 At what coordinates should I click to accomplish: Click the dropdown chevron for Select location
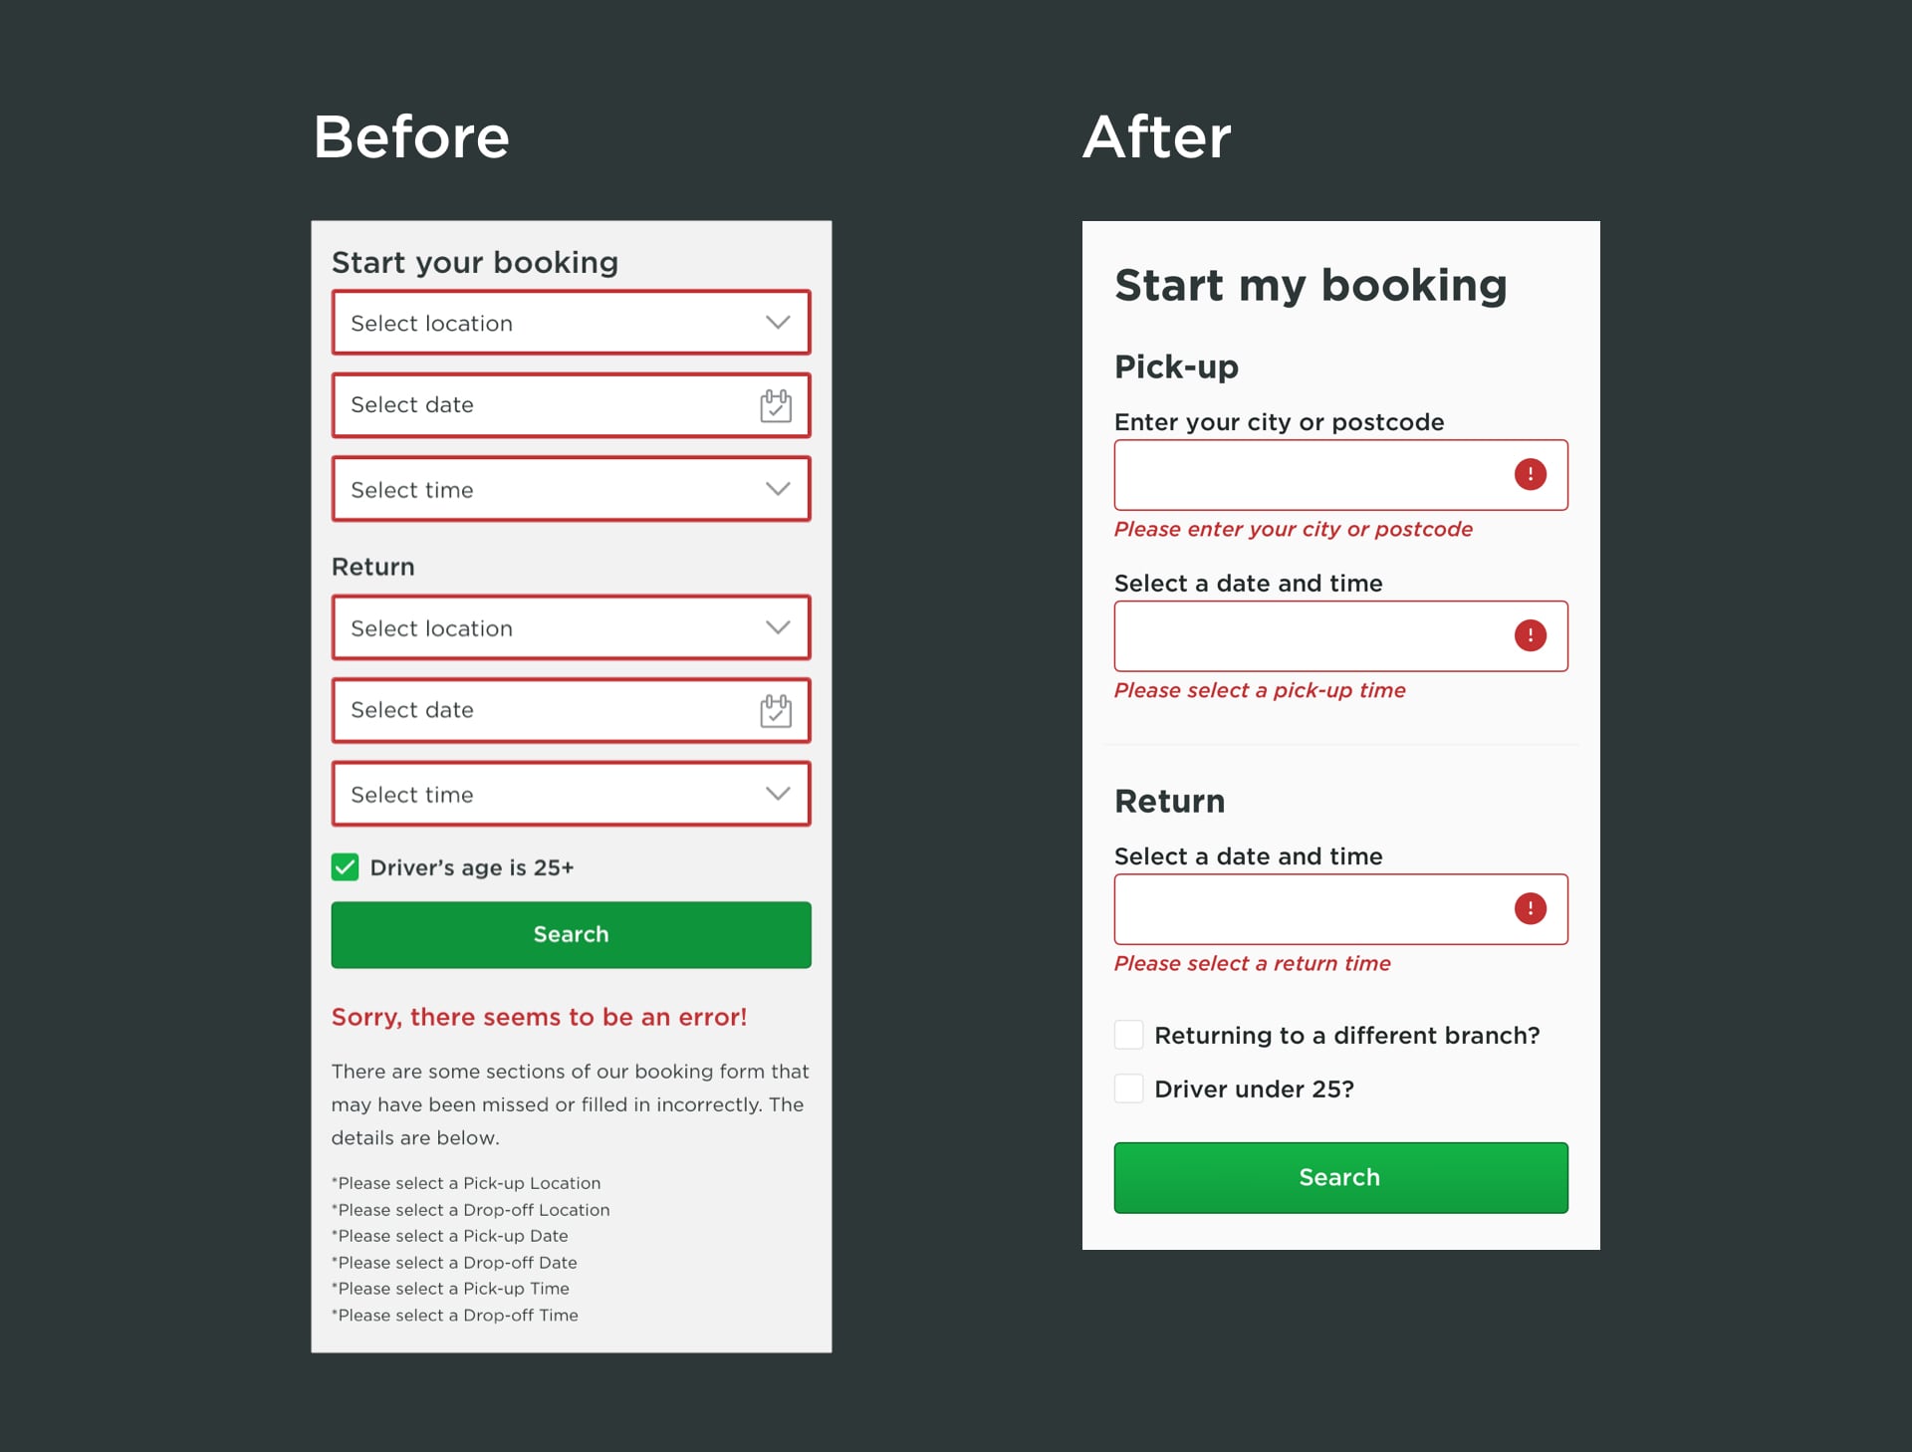[x=776, y=324]
